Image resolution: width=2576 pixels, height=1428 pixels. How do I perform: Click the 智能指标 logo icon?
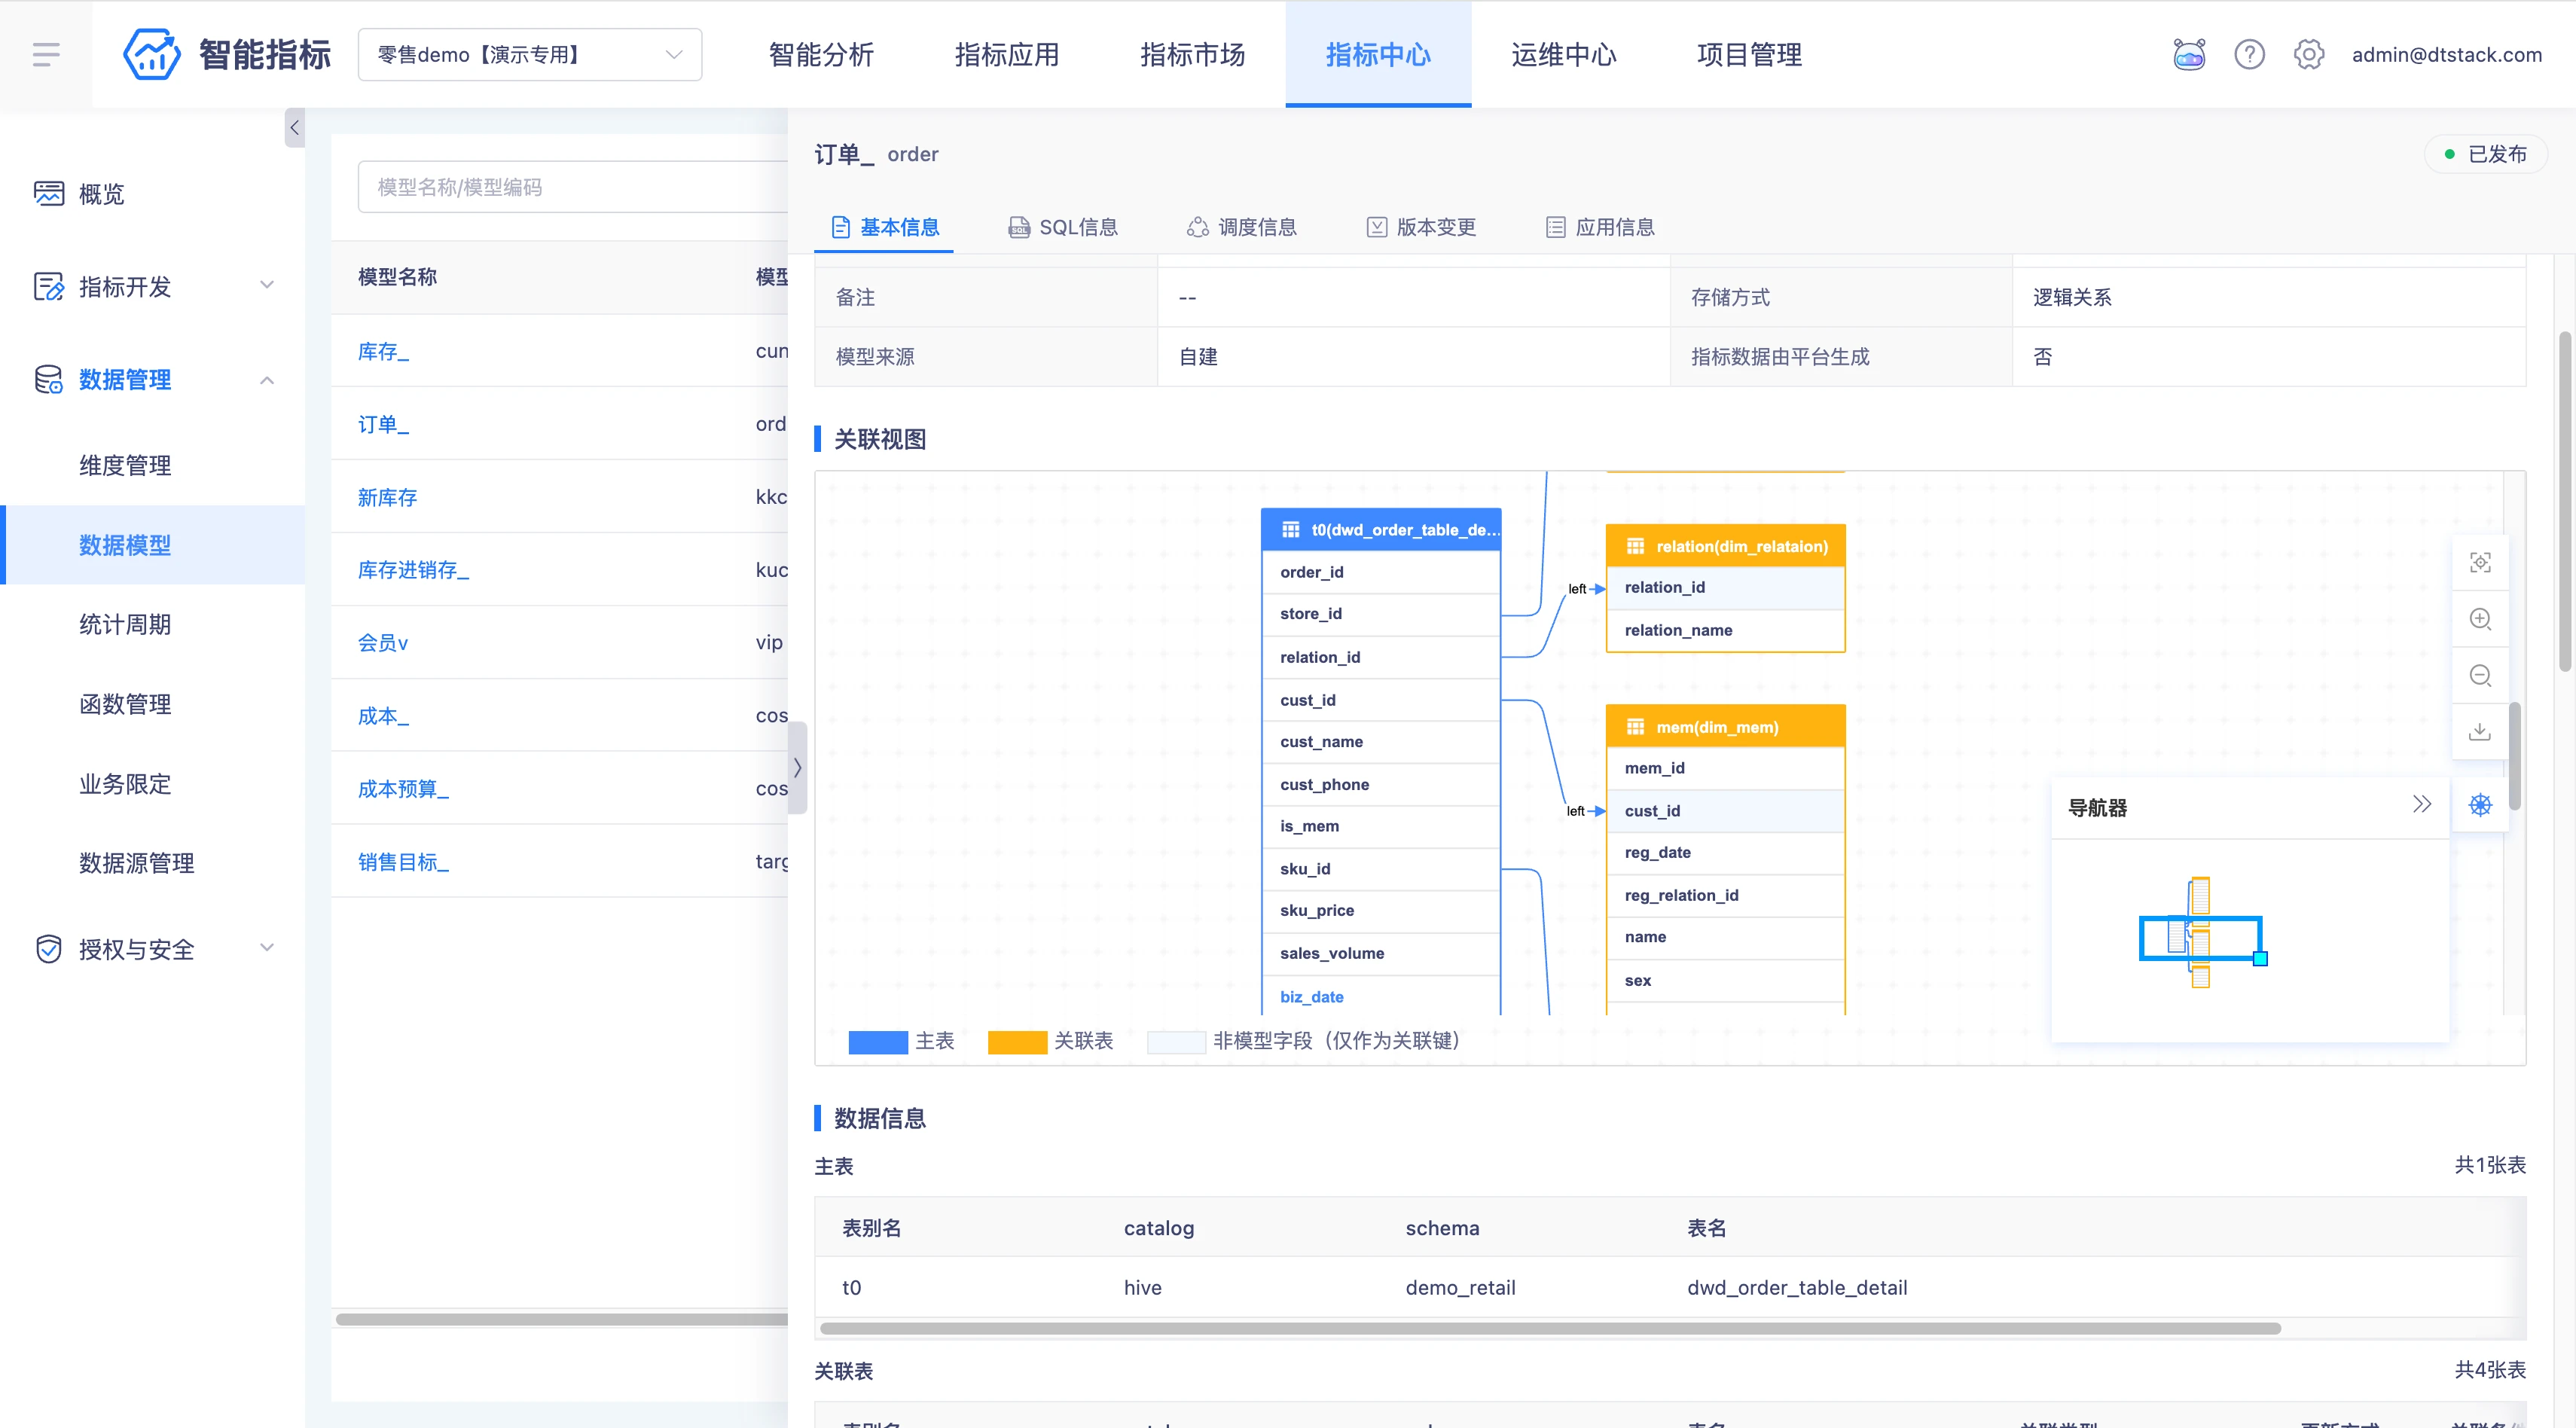click(152, 54)
